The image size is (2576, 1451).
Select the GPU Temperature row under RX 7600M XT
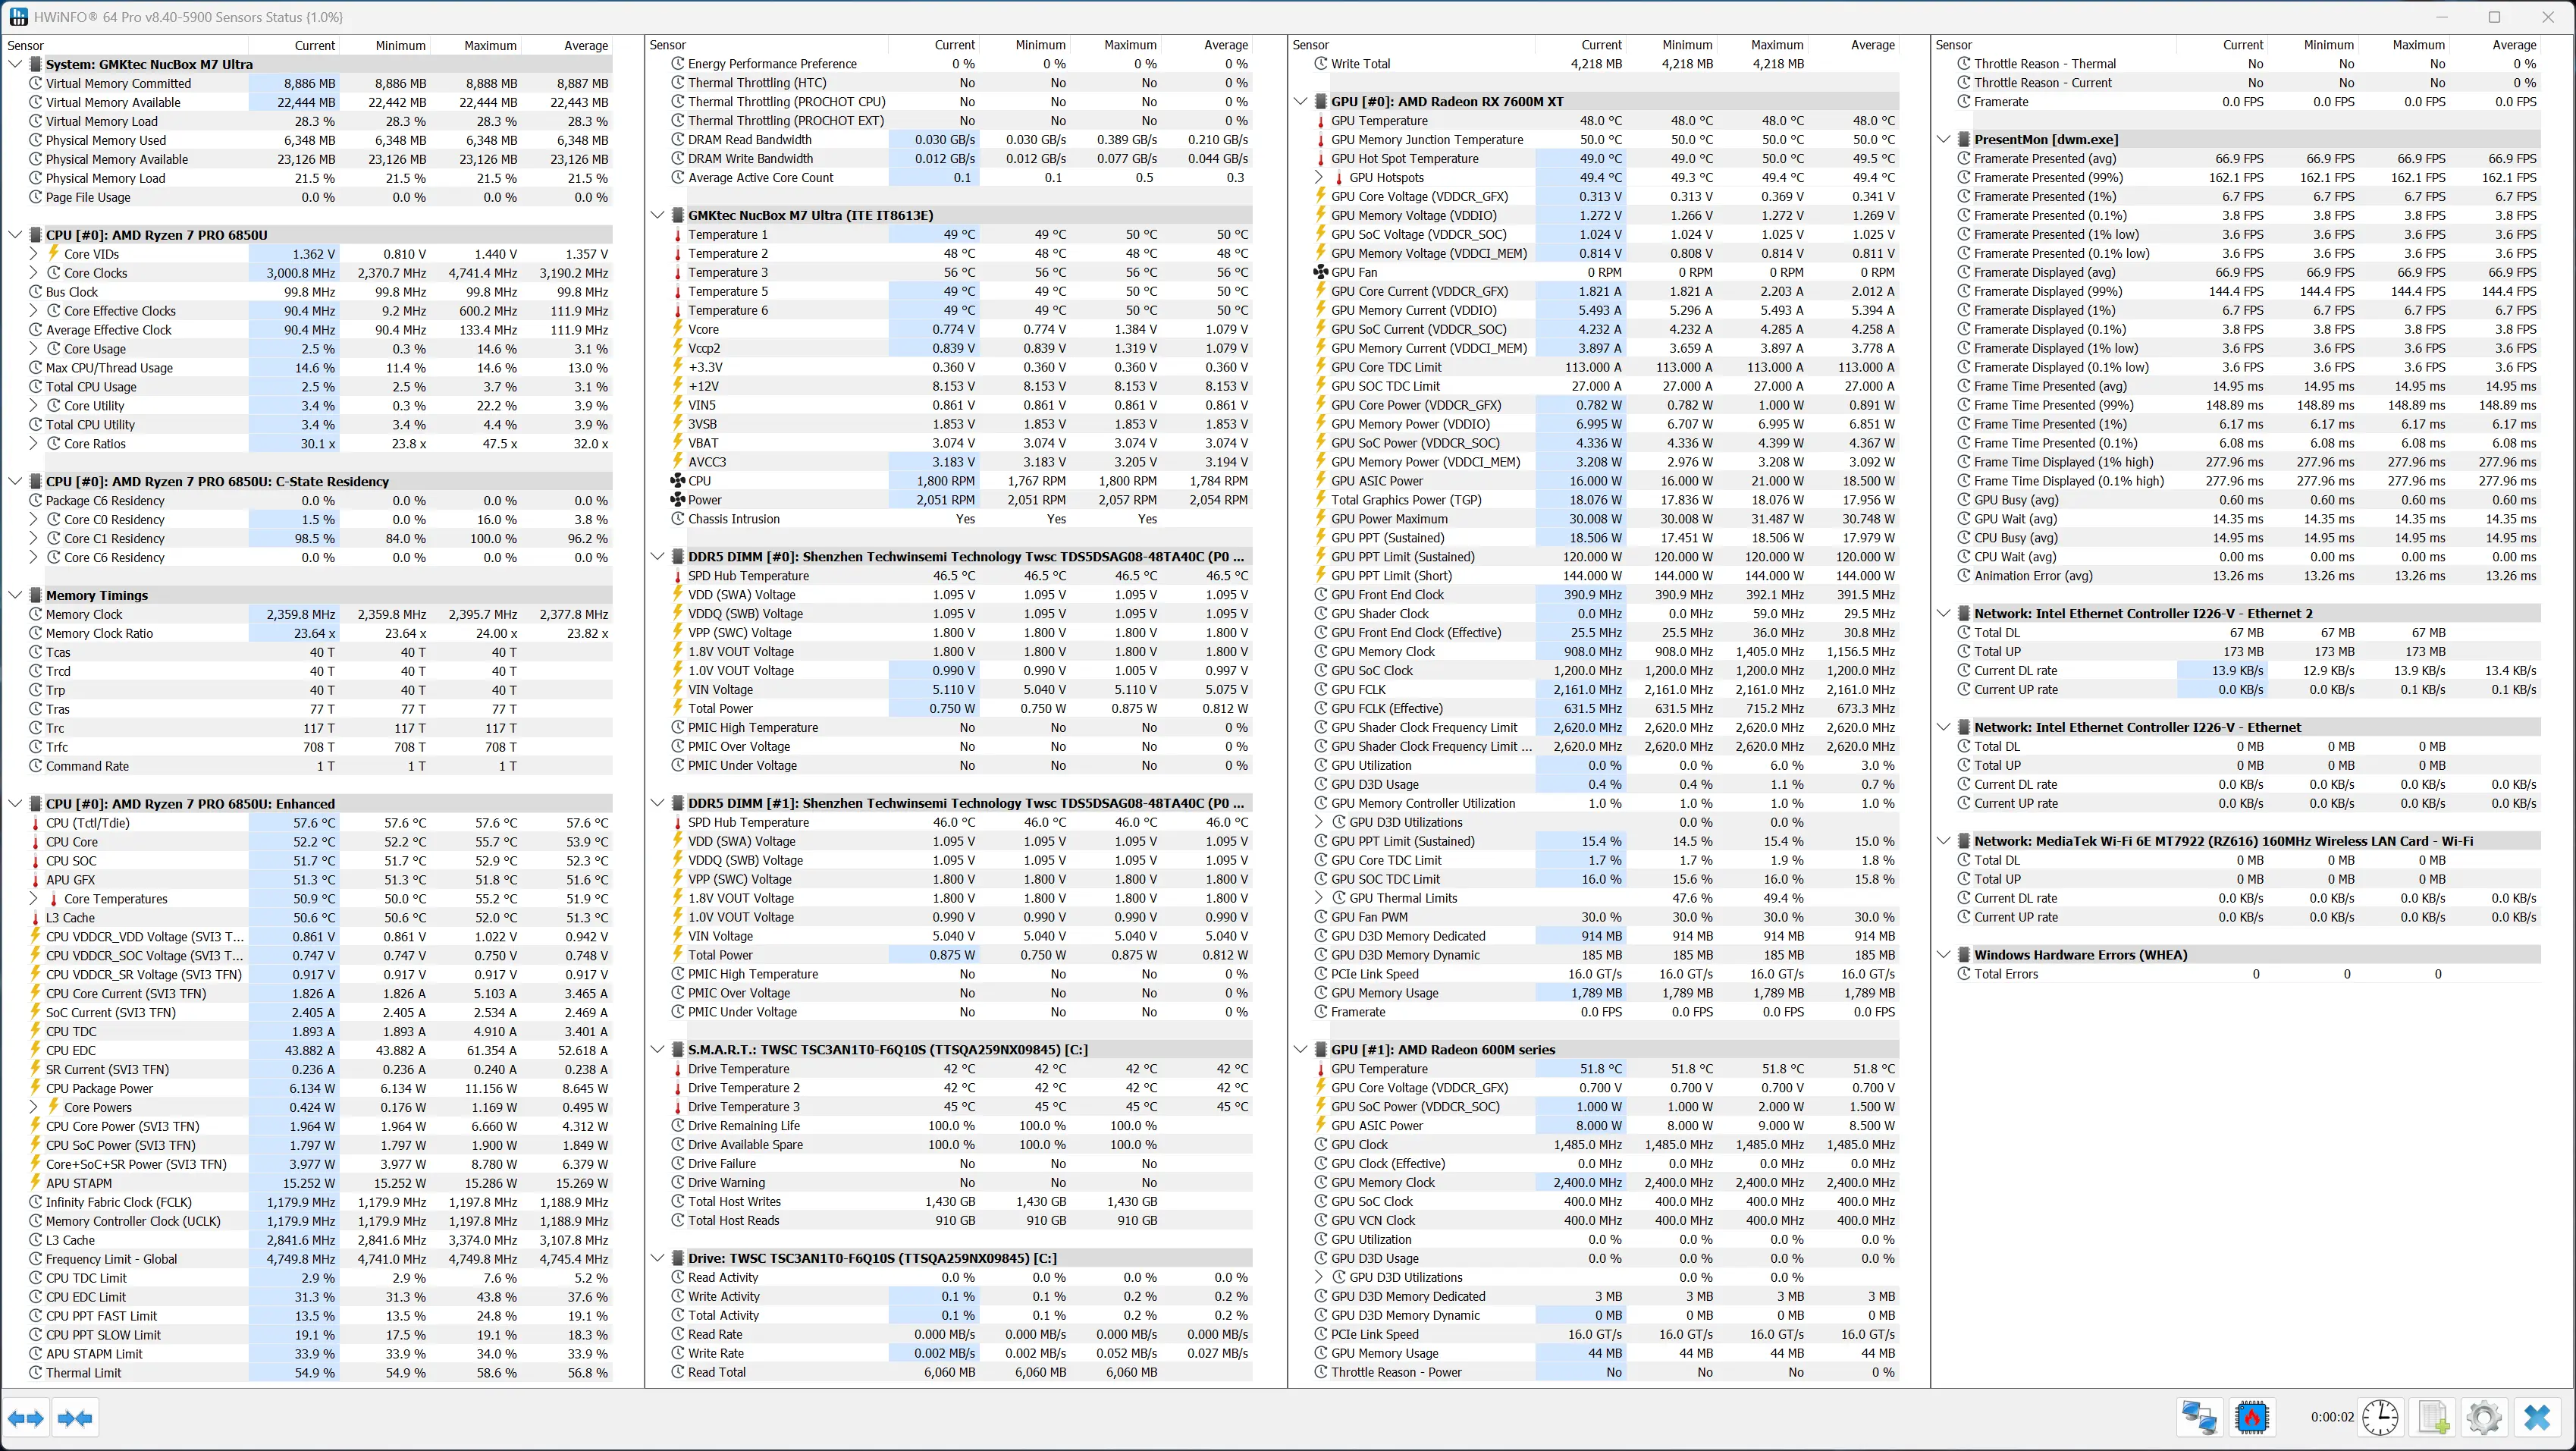point(1379,121)
